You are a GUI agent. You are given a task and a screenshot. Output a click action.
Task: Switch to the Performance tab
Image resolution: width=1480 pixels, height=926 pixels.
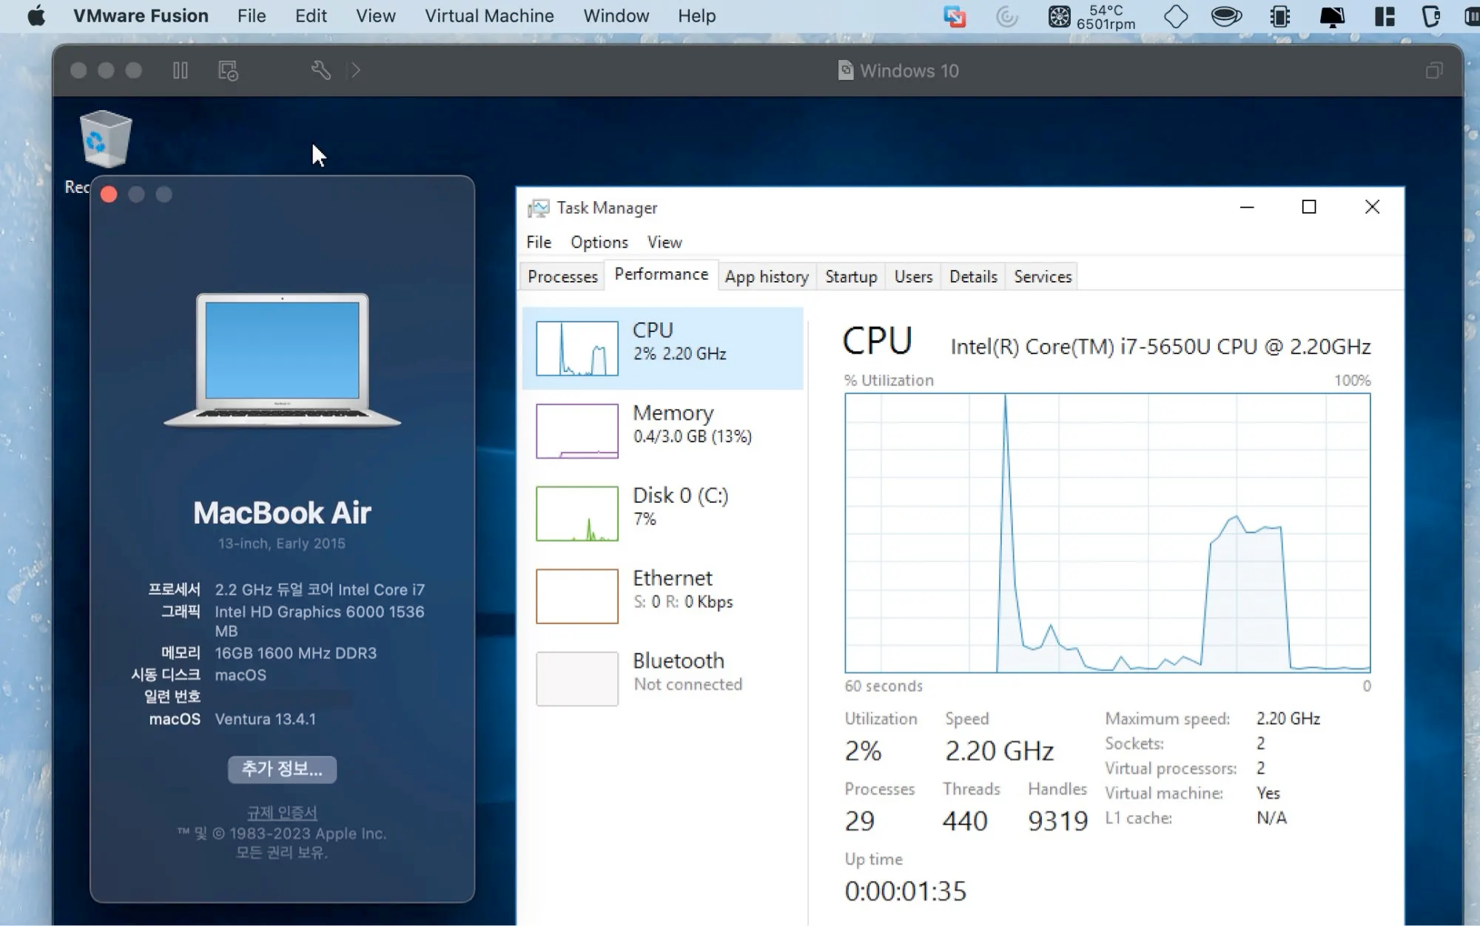pyautogui.click(x=662, y=274)
